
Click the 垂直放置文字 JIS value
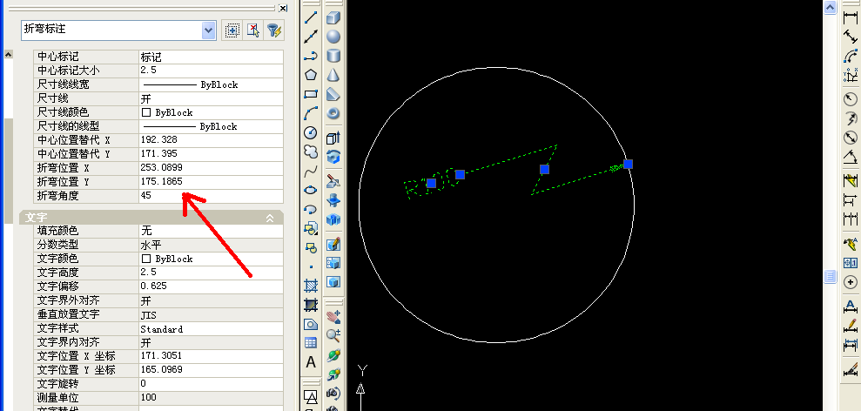click(212, 315)
